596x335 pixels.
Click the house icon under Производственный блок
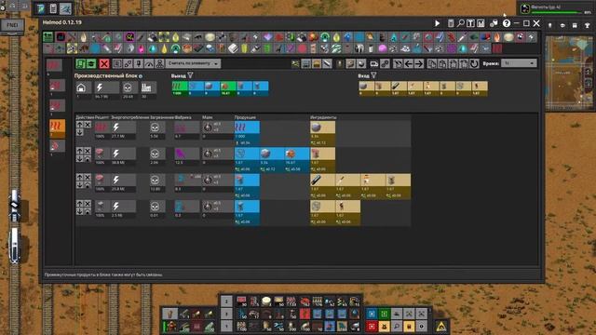coord(81,87)
